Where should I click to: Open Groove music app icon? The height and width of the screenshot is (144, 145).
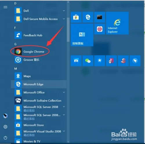[x=18, y=60]
